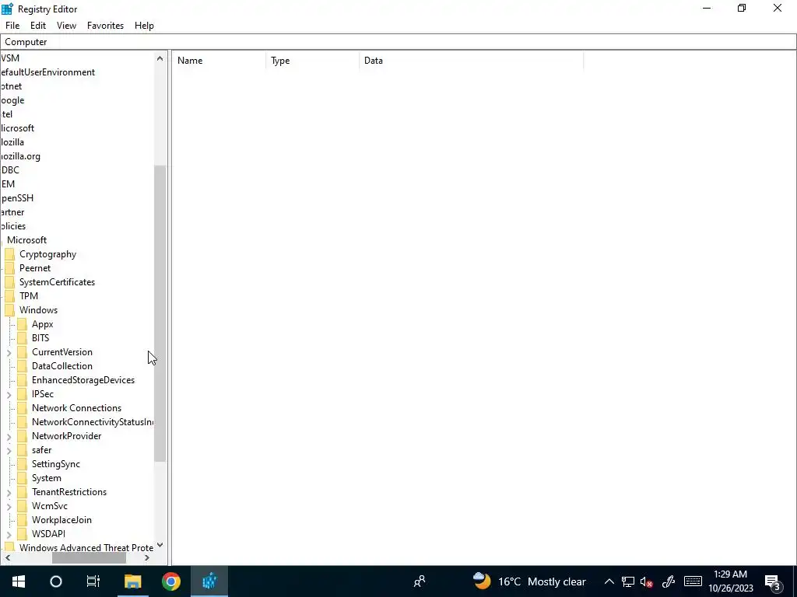Open the weather widget showing 16°C

[x=529, y=581]
